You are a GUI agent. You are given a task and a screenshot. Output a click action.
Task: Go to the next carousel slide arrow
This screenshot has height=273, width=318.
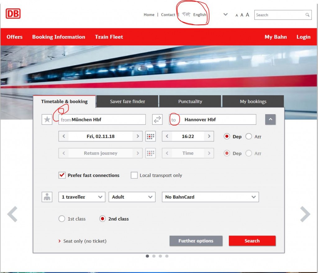(x=305, y=214)
